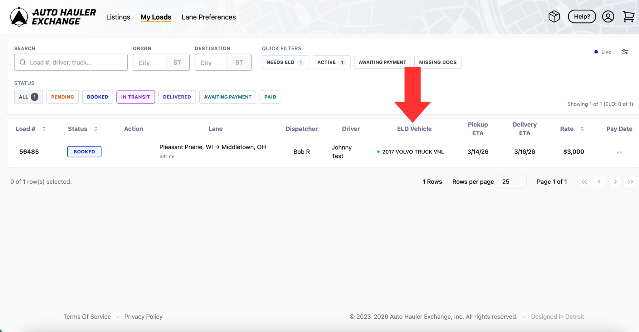Toggle the Needs ELD quick filter
The image size is (639, 332).
(285, 62)
